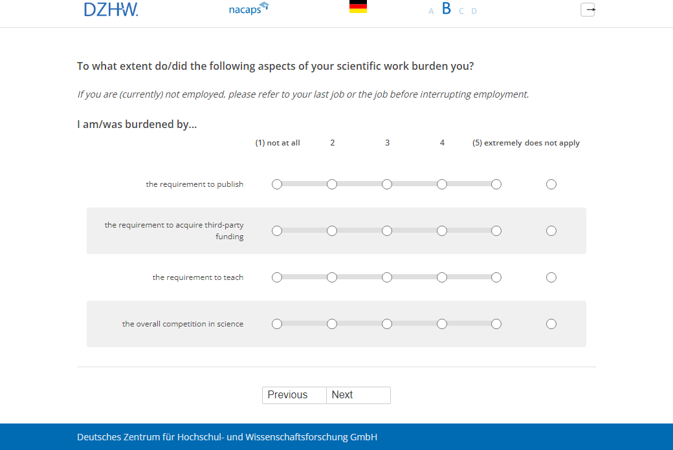The image size is (673, 450).
Task: Click the '(1) not at all' column header
Action: 278,143
